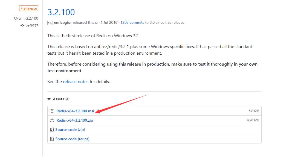Download Redis-x64-3.2.100.zip
The width and height of the screenshot is (295, 167).
click(75, 120)
